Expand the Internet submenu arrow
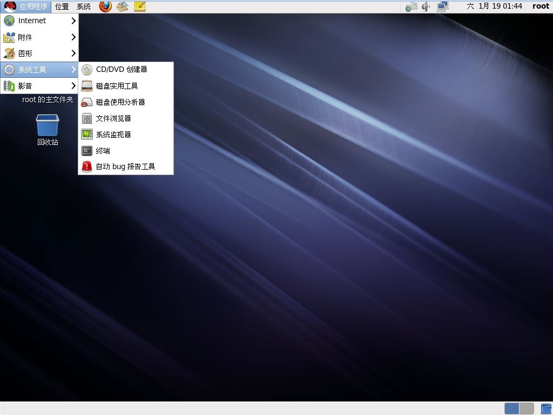553x415 pixels. coord(73,21)
